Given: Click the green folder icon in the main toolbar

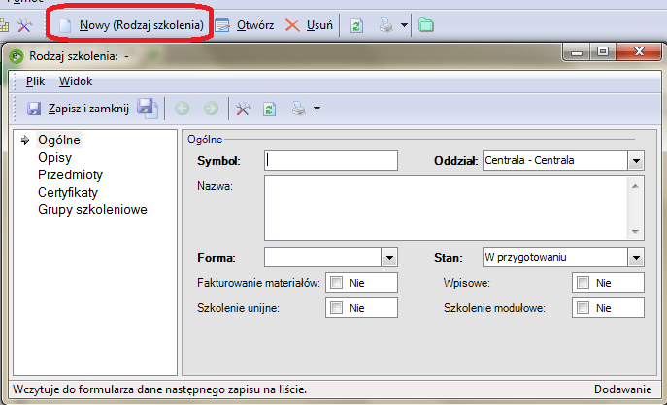Looking at the screenshot, I should pyautogui.click(x=426, y=25).
